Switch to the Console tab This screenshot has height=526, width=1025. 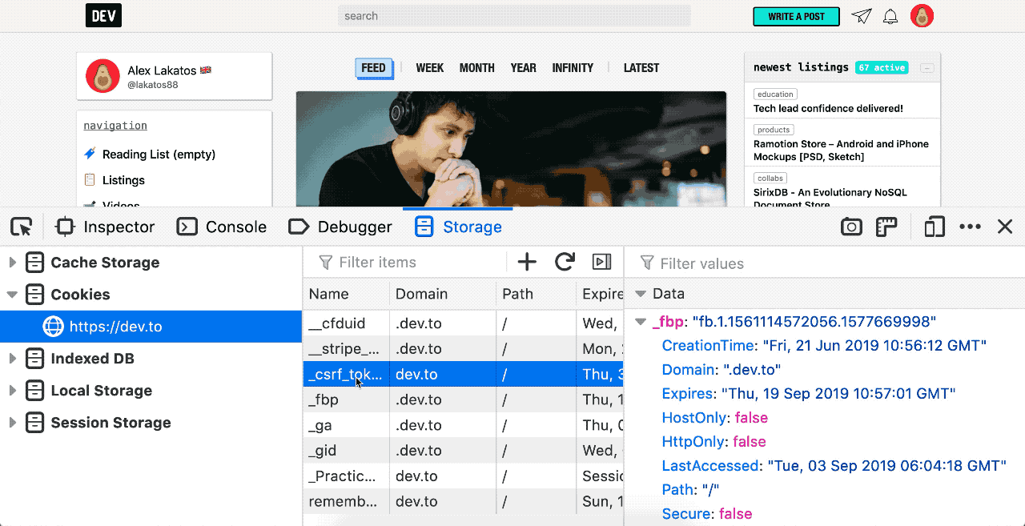[x=222, y=227]
